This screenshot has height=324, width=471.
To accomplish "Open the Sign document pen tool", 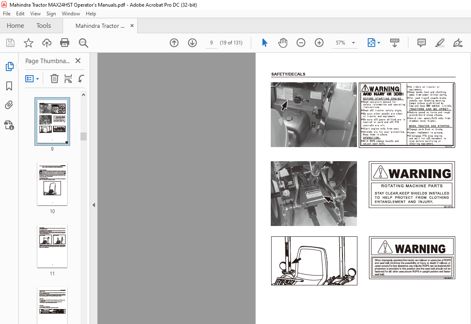I will click(458, 43).
